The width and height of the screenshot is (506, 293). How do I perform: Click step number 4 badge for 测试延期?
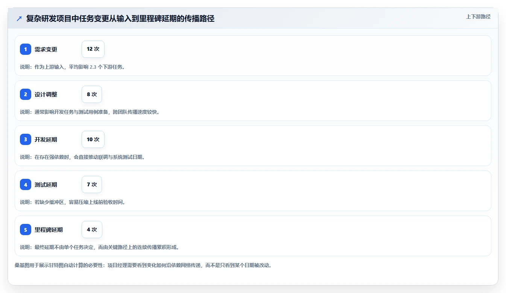[26, 184]
